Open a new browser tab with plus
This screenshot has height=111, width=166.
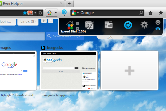[69, 4]
